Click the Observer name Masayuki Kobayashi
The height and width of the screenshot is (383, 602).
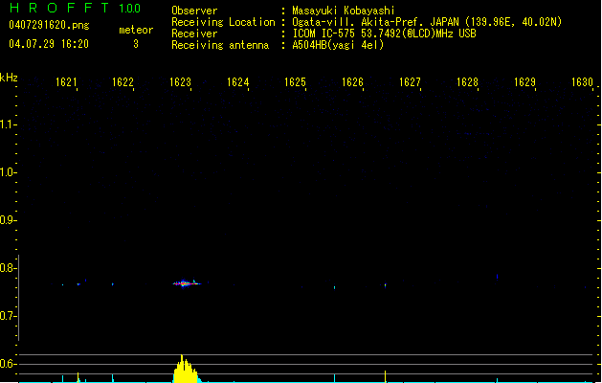(x=344, y=11)
